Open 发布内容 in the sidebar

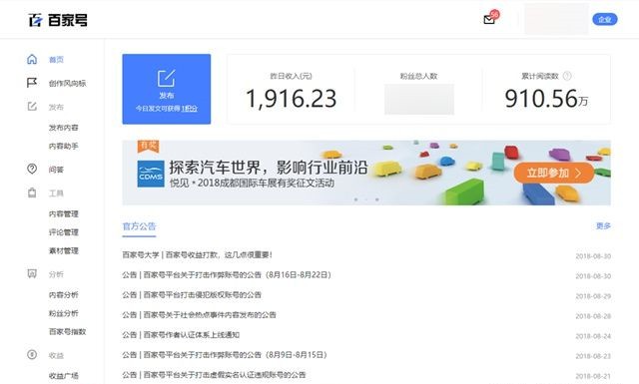click(63, 128)
